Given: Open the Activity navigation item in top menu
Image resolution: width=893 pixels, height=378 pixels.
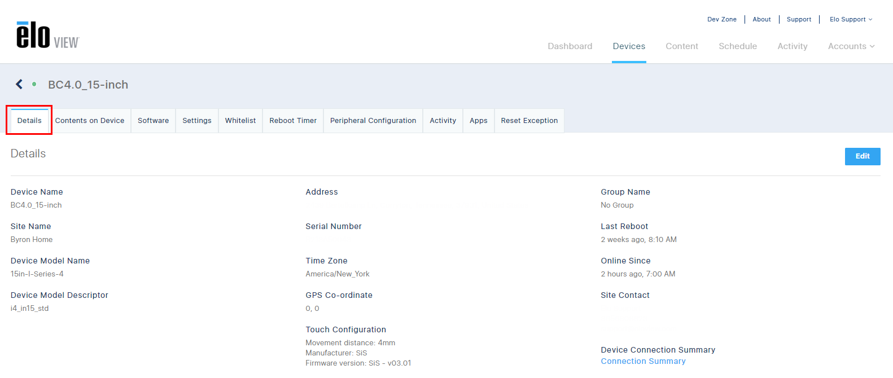Looking at the screenshot, I should click(x=793, y=46).
